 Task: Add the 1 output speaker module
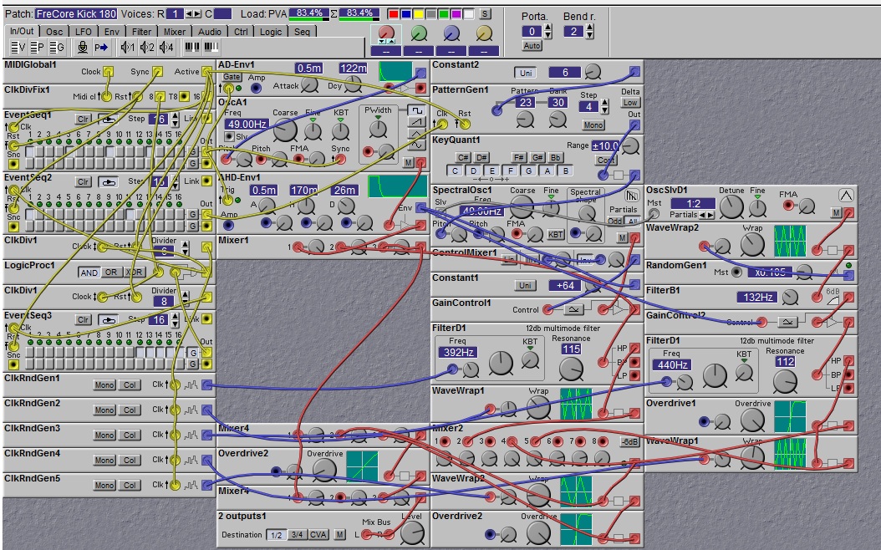point(128,47)
